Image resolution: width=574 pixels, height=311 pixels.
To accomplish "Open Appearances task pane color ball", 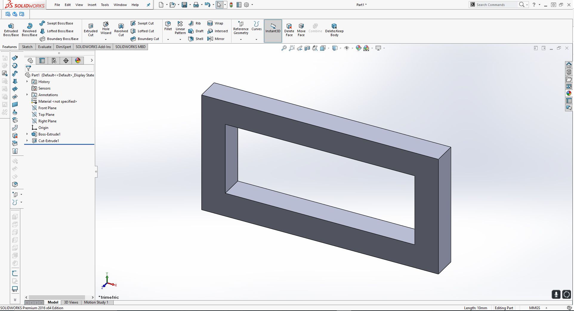I will (x=569, y=93).
